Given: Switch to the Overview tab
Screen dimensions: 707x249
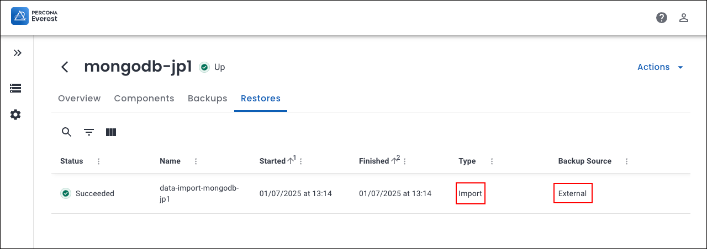Looking at the screenshot, I should click(x=79, y=99).
